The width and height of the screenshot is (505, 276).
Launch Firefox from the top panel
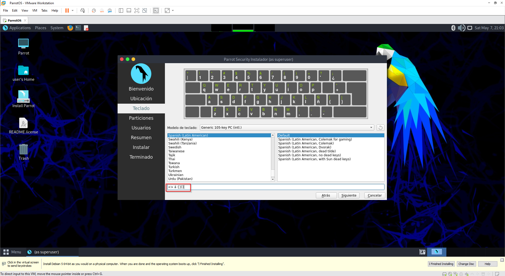coord(70,28)
